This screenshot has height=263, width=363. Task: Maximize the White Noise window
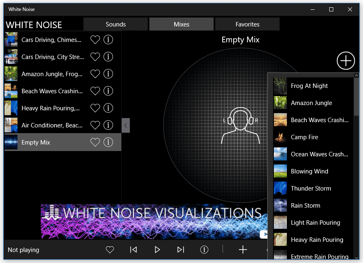(x=331, y=9)
